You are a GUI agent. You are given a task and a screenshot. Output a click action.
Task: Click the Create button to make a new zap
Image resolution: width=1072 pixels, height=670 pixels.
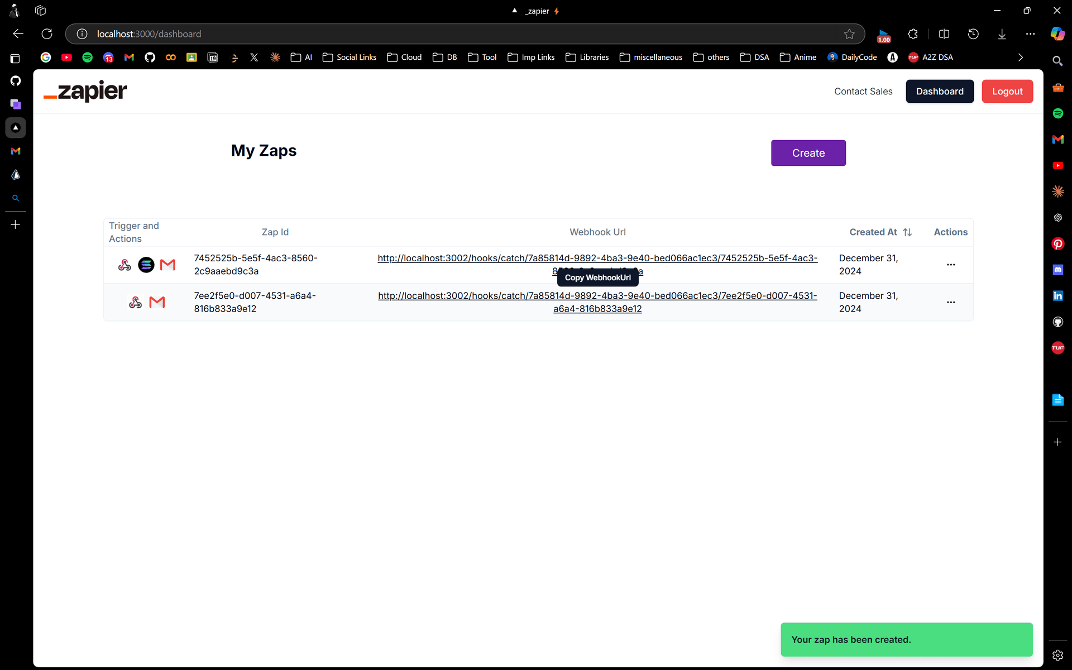[808, 153]
